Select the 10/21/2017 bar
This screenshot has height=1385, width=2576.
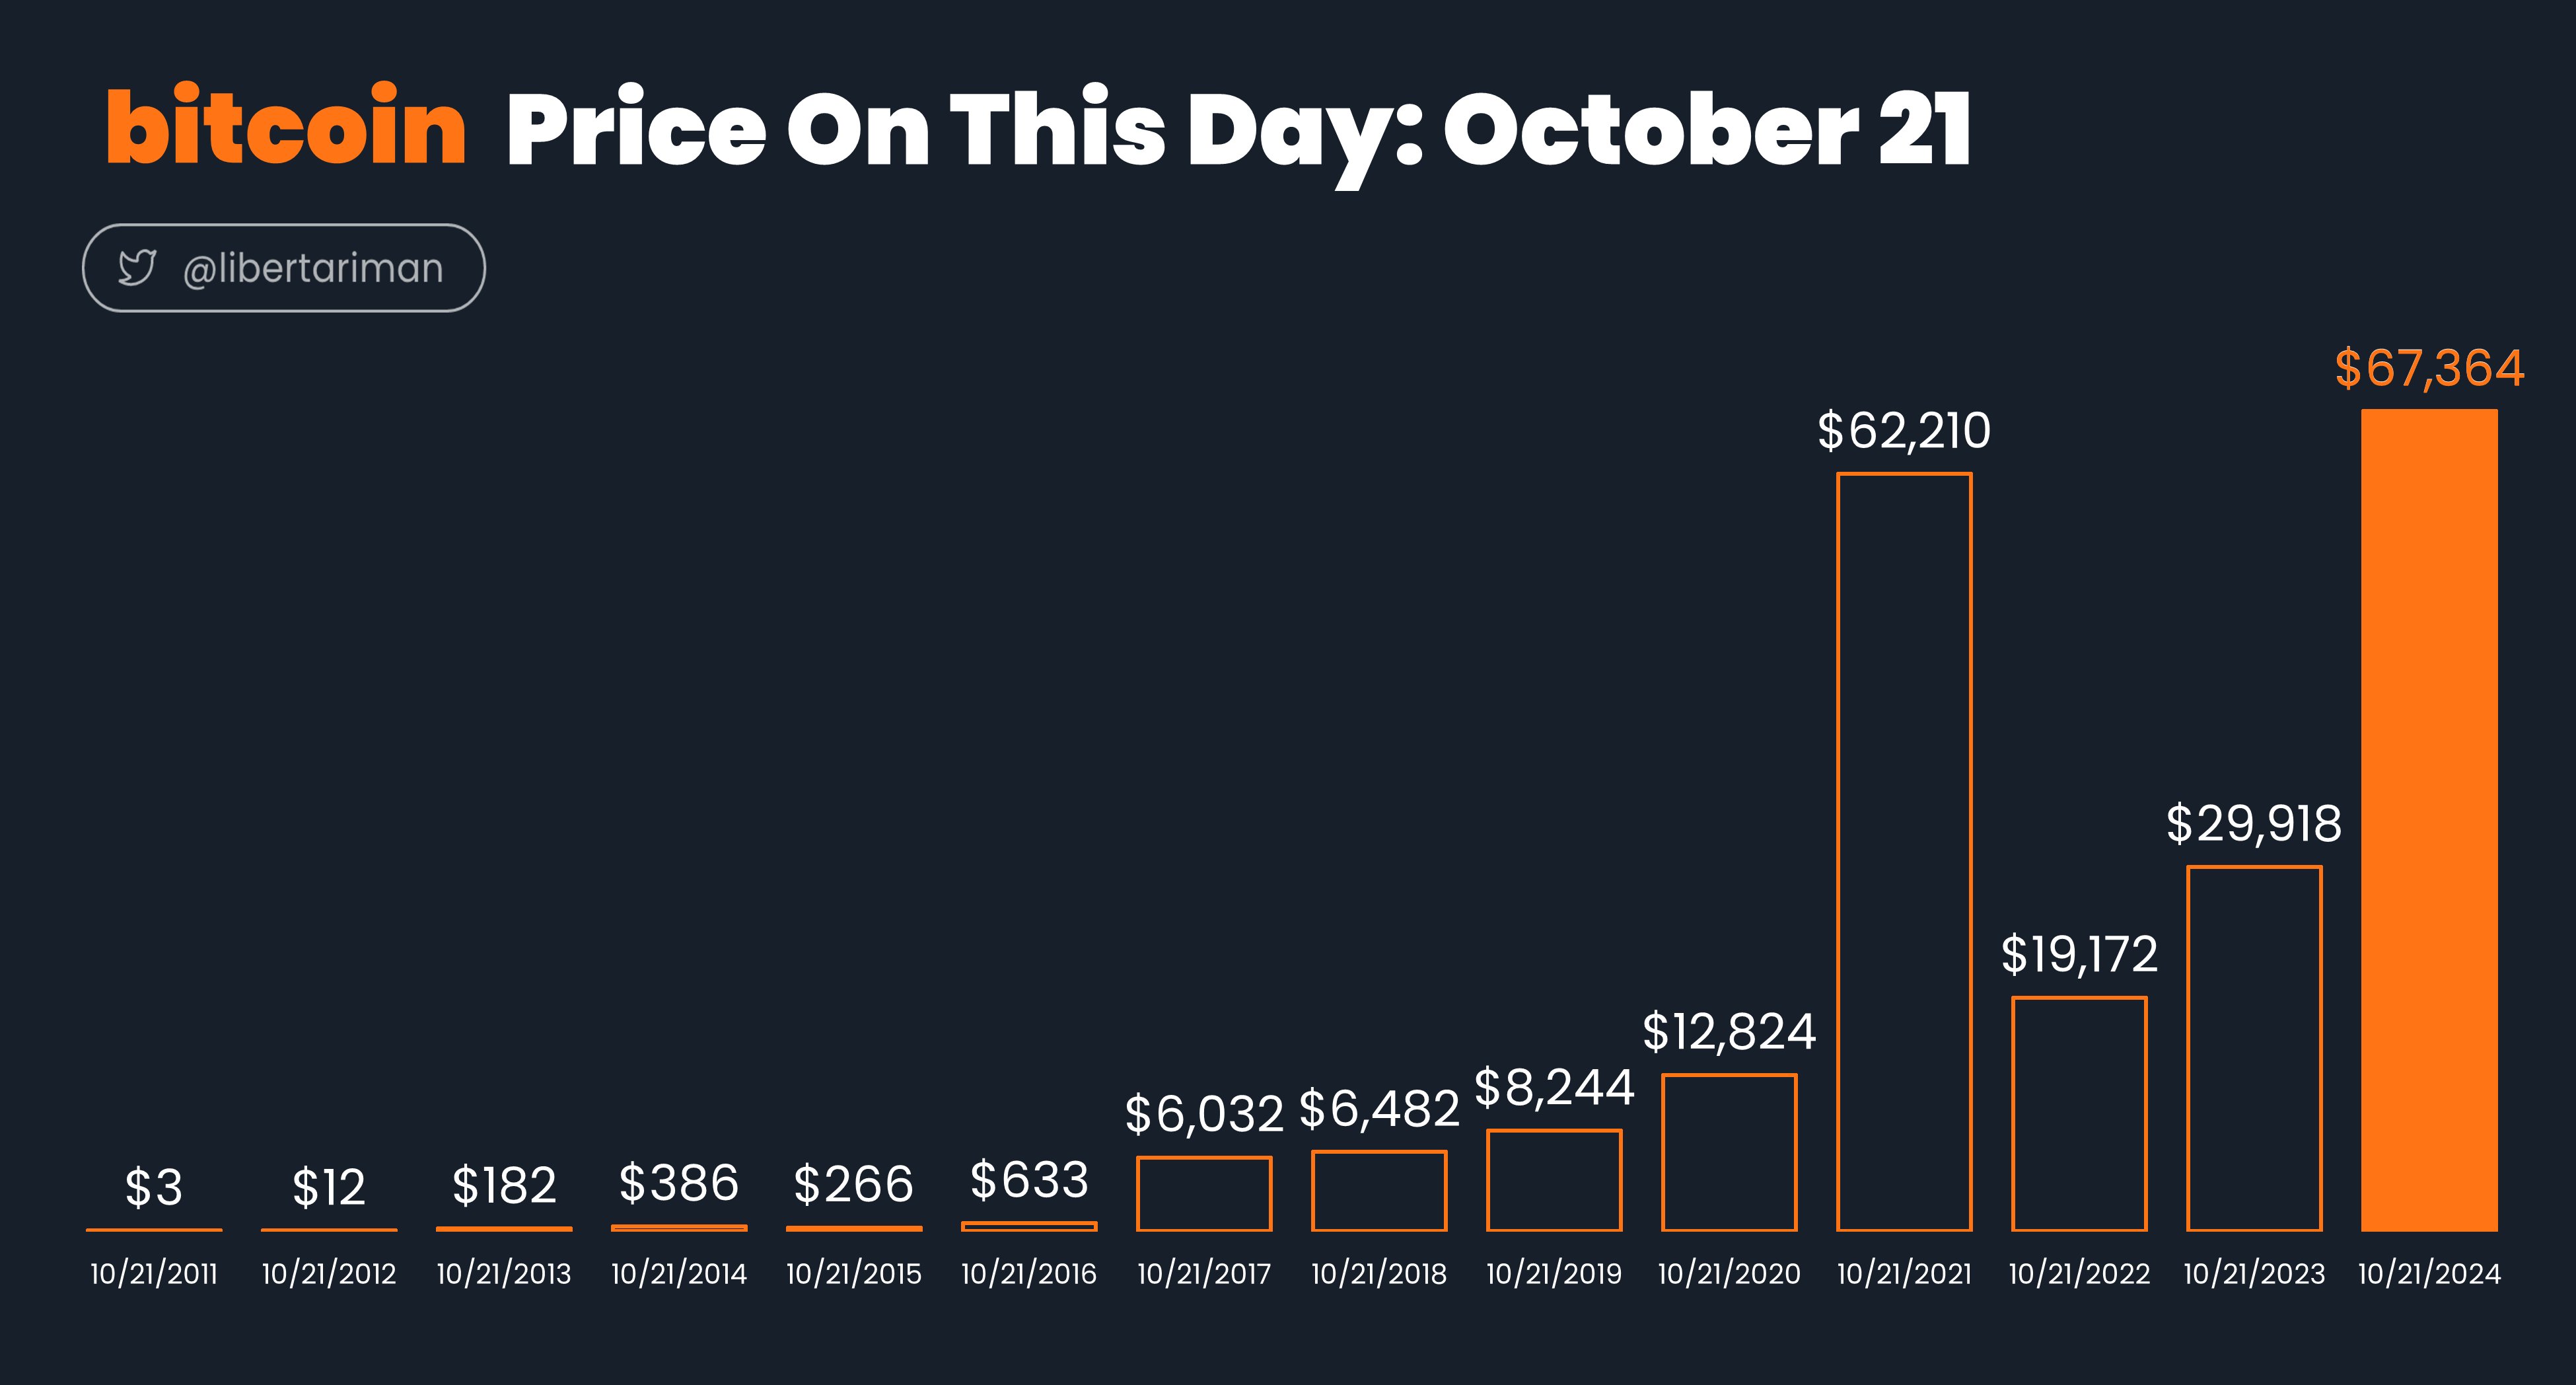click(1204, 1194)
